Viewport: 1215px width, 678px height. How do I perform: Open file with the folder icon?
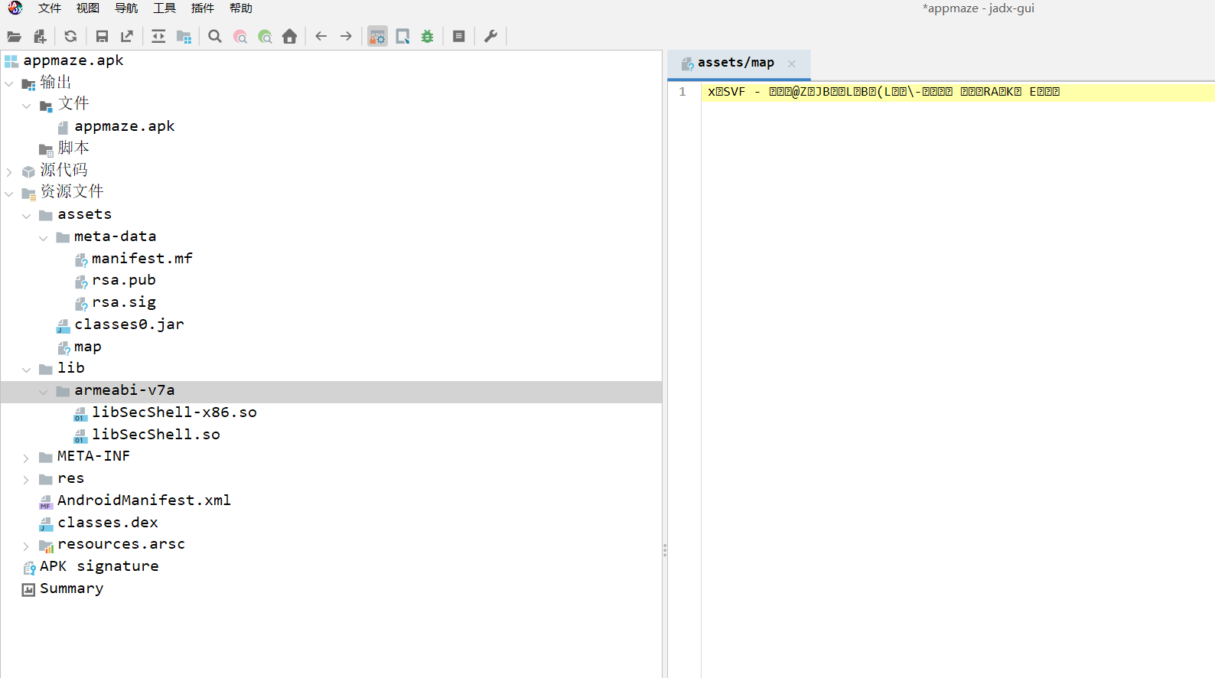(x=14, y=36)
